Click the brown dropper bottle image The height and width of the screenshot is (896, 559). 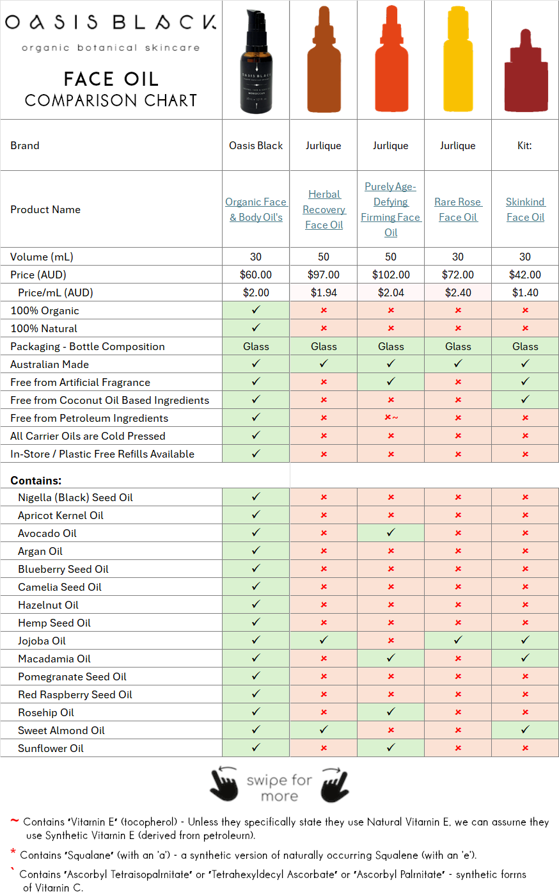[324, 59]
